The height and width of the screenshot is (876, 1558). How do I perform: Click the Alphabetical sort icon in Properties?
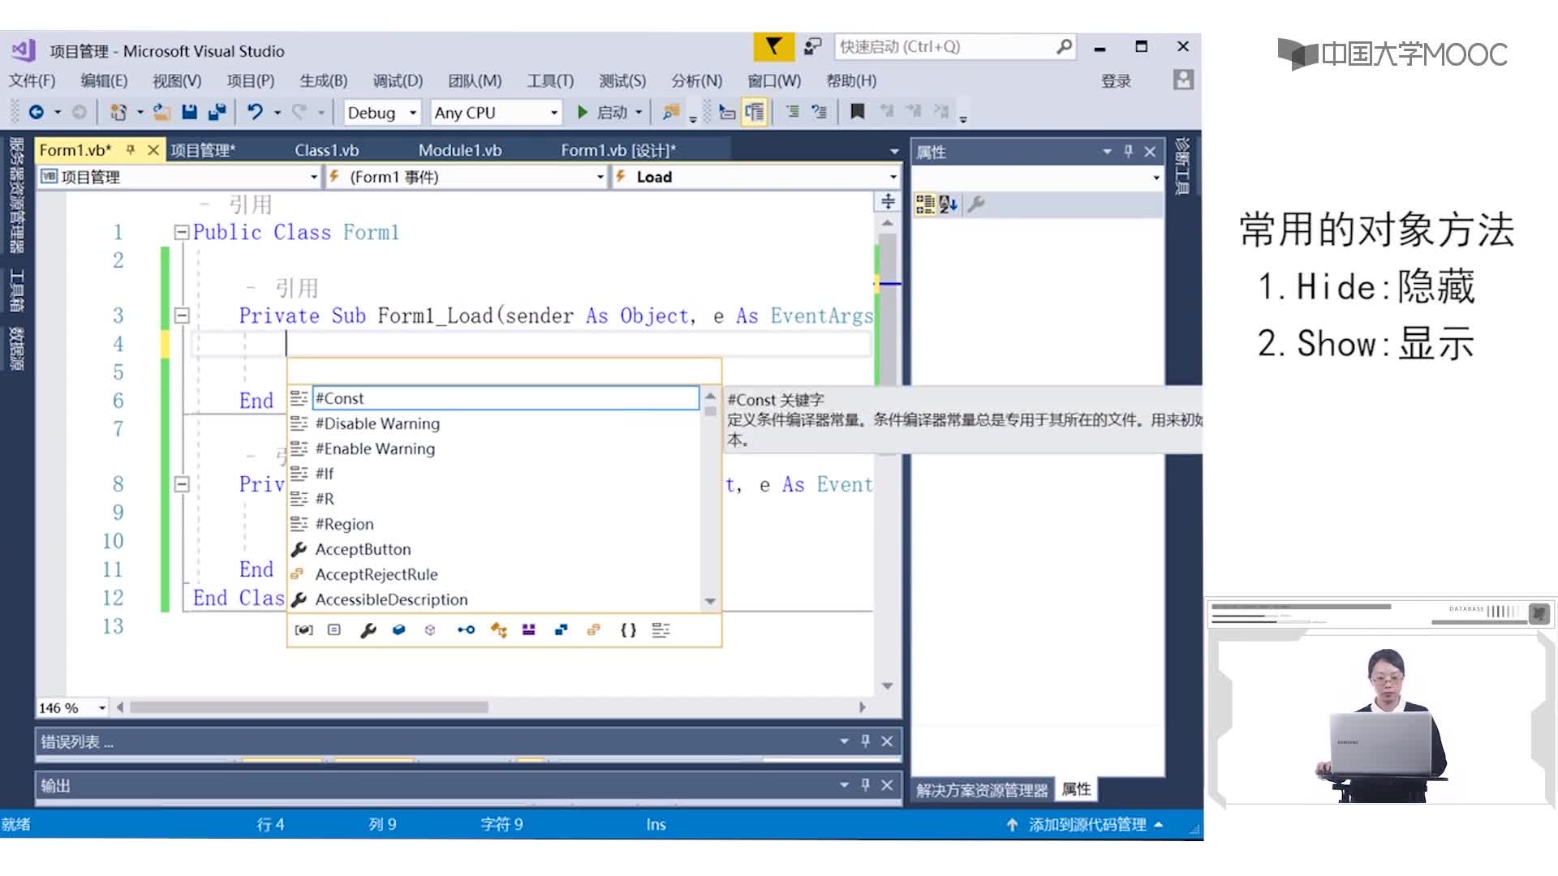pyautogui.click(x=948, y=204)
